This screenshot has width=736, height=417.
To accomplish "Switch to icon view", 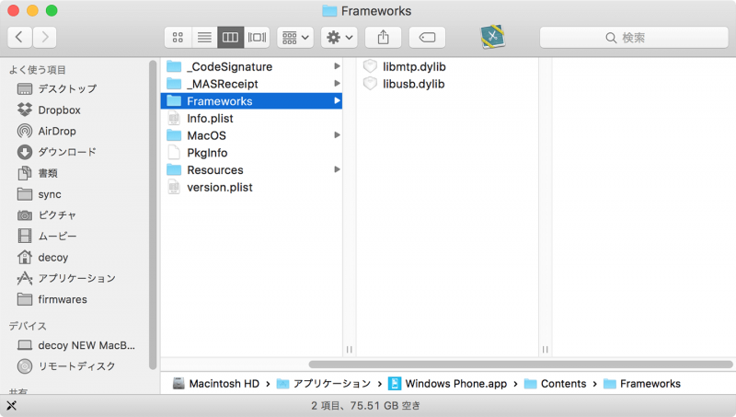I will point(178,37).
